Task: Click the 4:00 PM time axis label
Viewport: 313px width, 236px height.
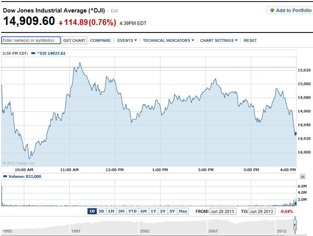Action: coord(288,170)
